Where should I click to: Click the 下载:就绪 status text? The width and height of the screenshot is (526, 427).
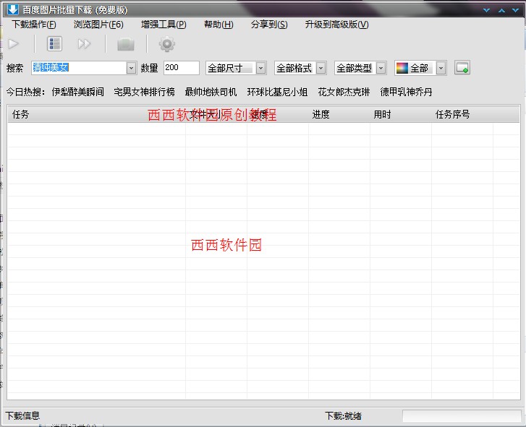tap(343, 416)
